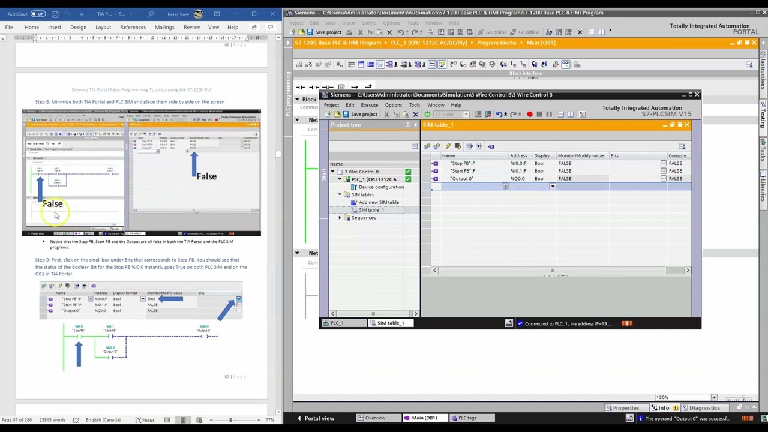This screenshot has height=432, width=768.
Task: Open zoom level 150% dropdown in TIA Portal
Action: pos(713,397)
